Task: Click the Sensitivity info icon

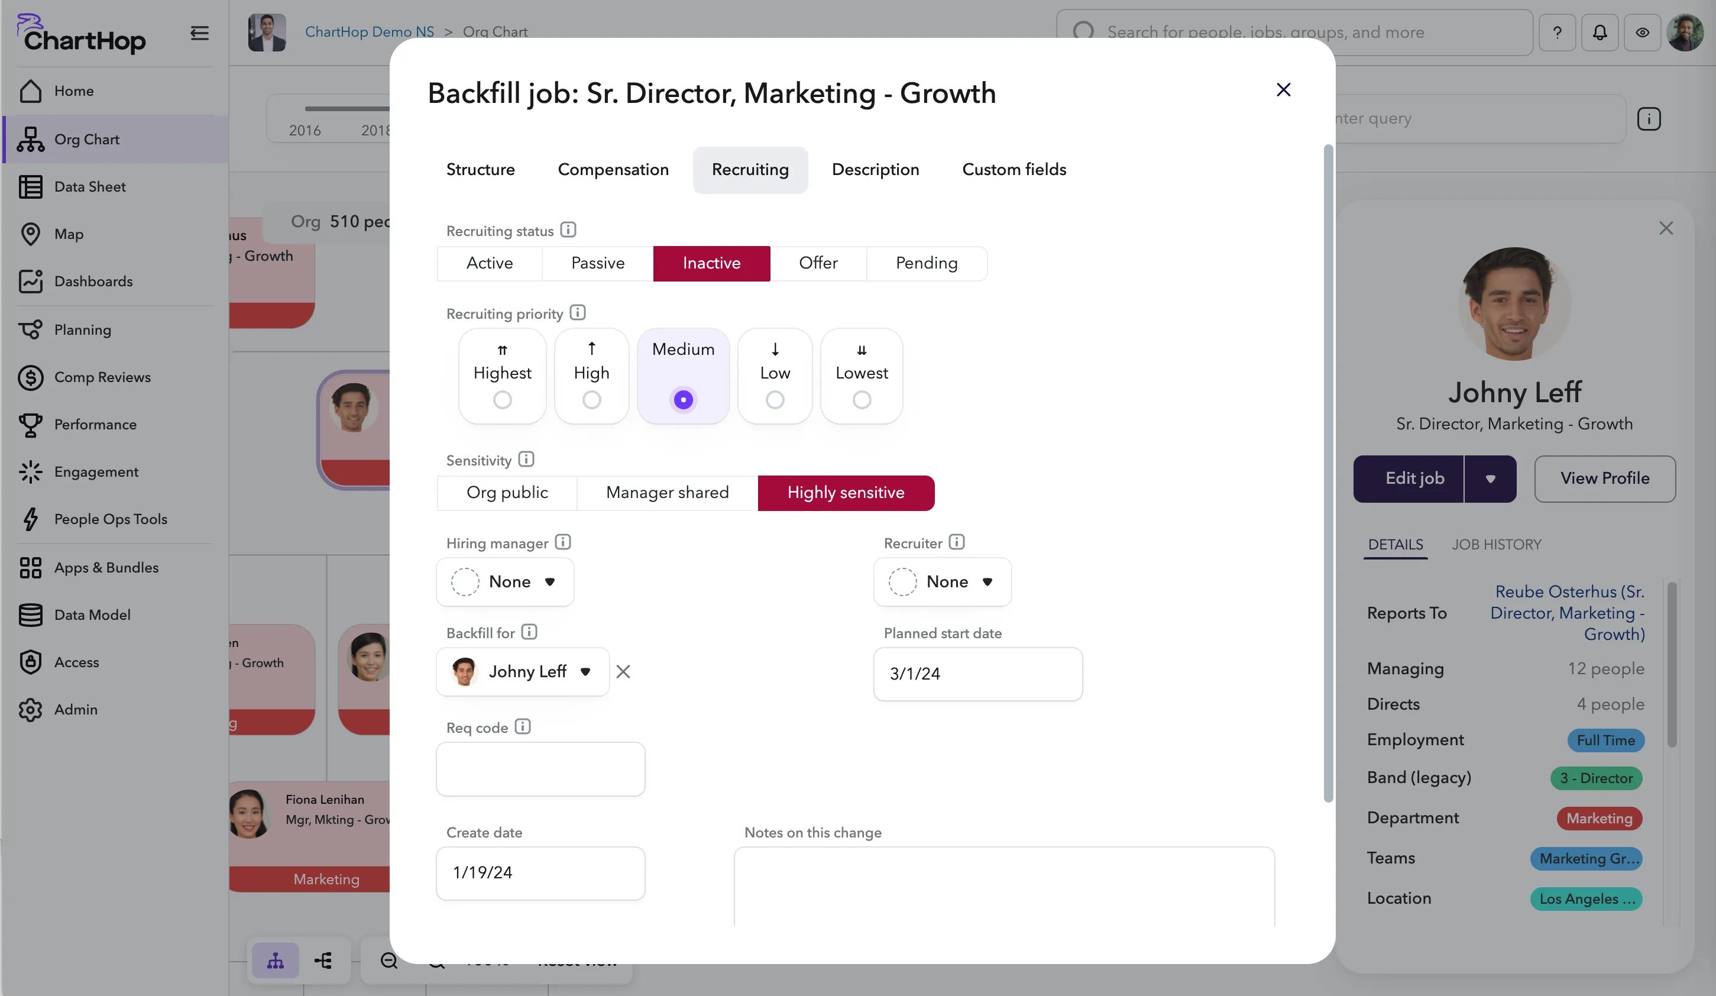Action: click(526, 459)
